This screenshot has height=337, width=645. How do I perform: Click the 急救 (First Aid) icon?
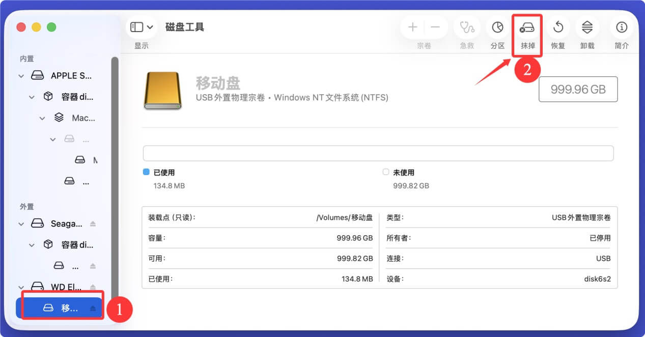coord(467,27)
